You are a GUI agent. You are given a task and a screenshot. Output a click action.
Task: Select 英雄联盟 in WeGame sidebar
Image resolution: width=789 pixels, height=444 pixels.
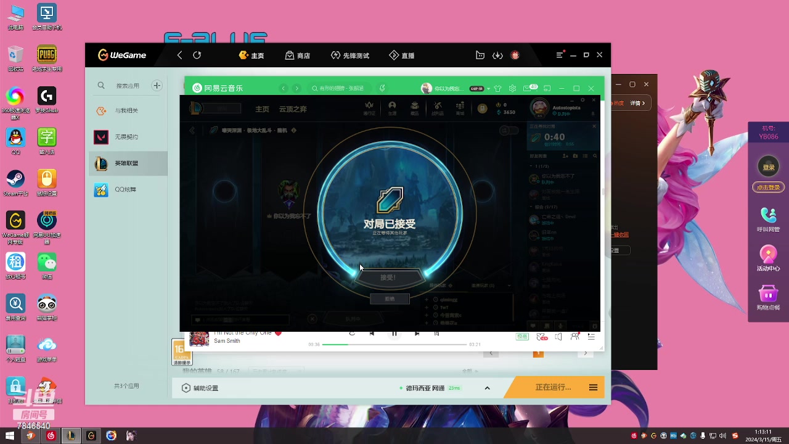128,163
